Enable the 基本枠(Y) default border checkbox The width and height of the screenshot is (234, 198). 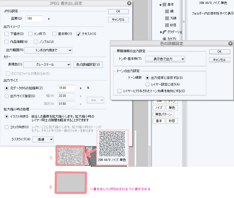coord(54,34)
